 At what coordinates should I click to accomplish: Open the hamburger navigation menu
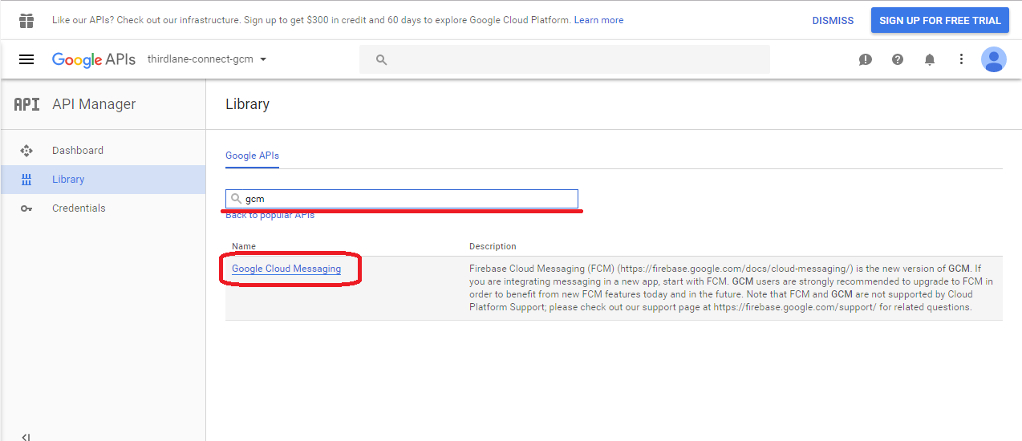point(26,59)
